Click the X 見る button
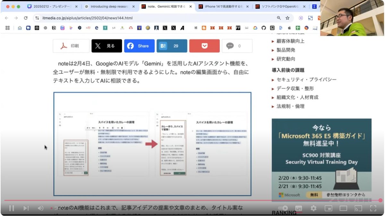The image size is (385, 216). tap(107, 46)
